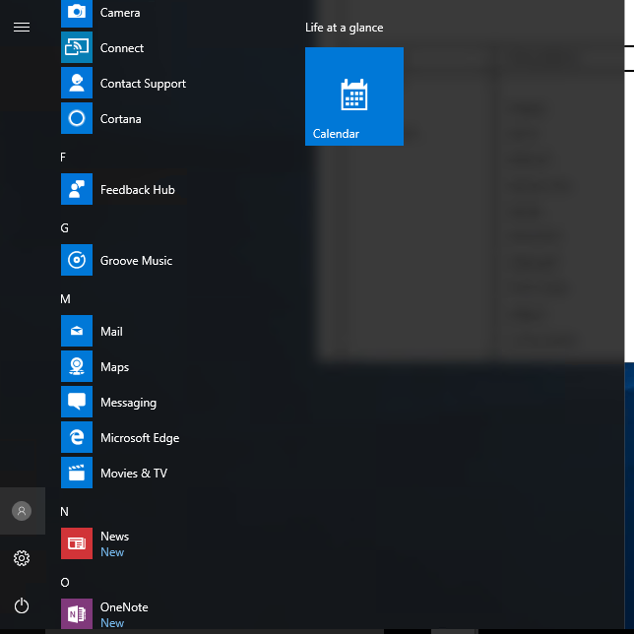Select the 'Cortana' label
The image size is (634, 634).
120,119
